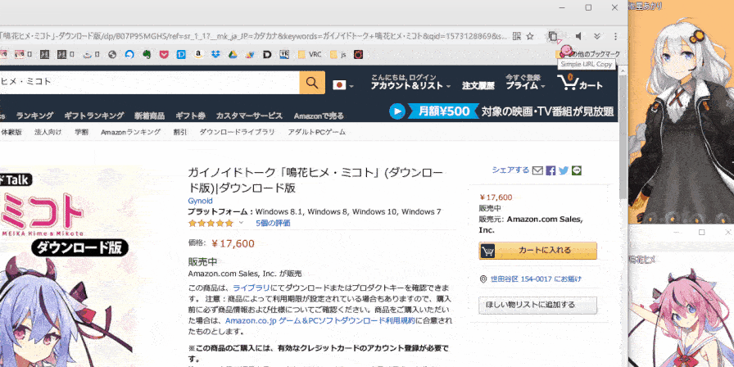Open プライム dropdown menu
This screenshot has width=734, height=367.
click(525, 83)
